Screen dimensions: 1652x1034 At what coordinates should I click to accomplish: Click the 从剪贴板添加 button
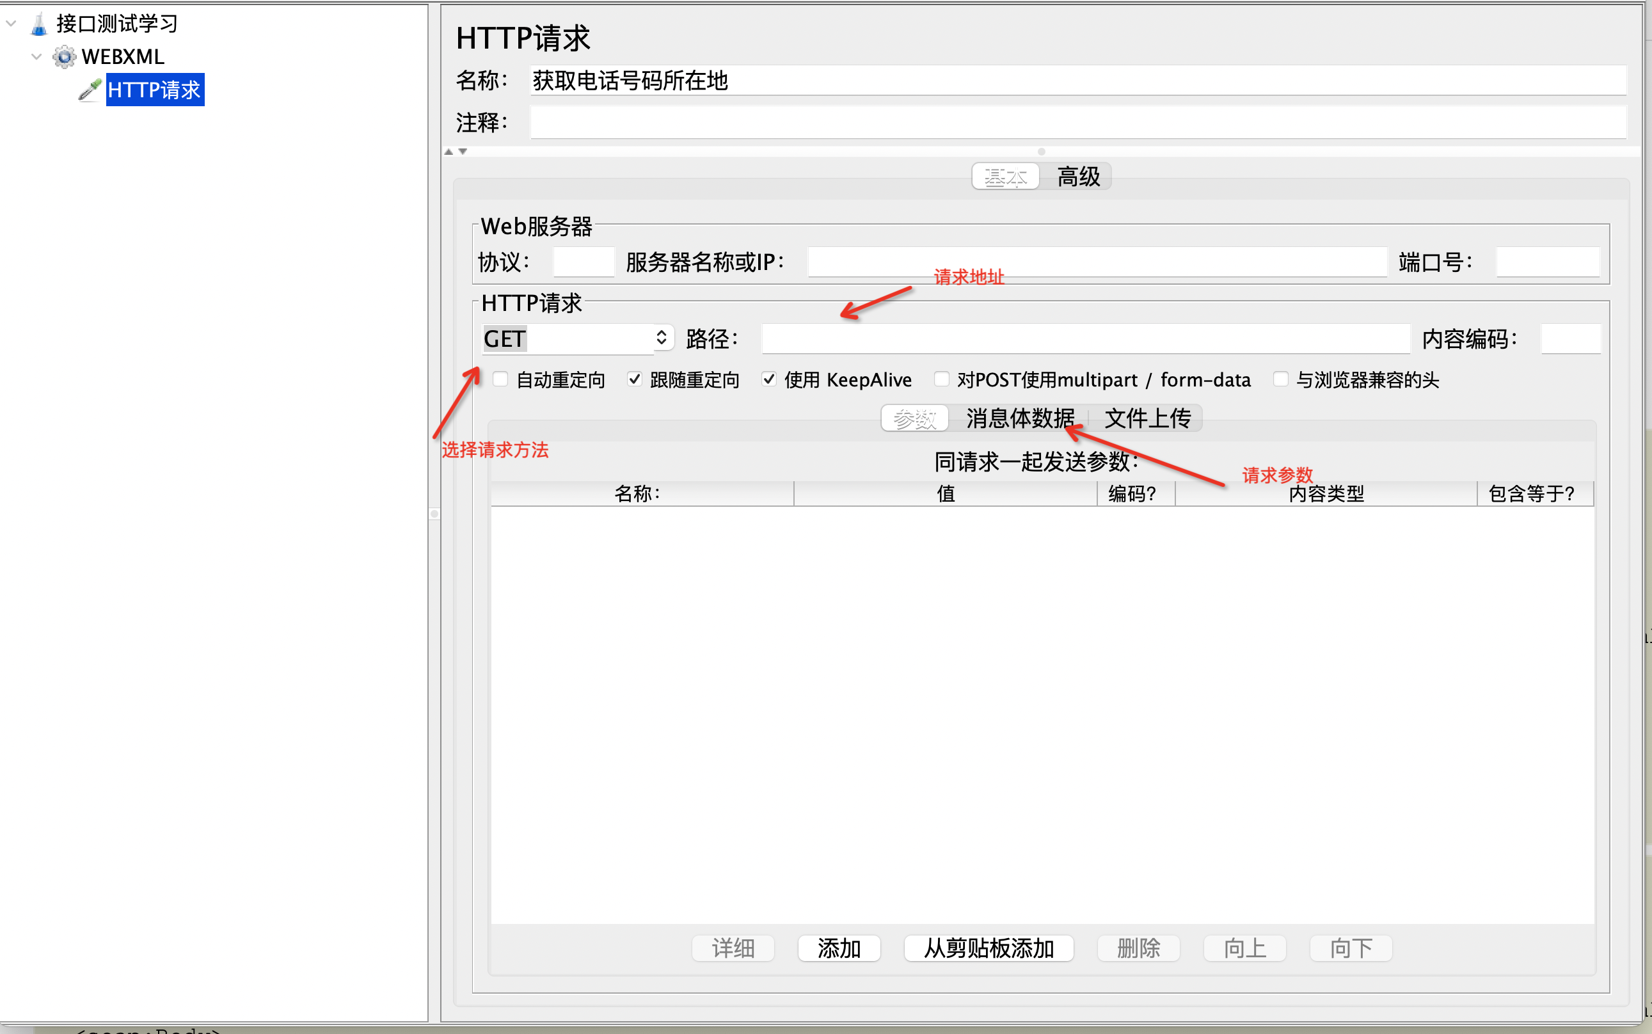point(988,948)
